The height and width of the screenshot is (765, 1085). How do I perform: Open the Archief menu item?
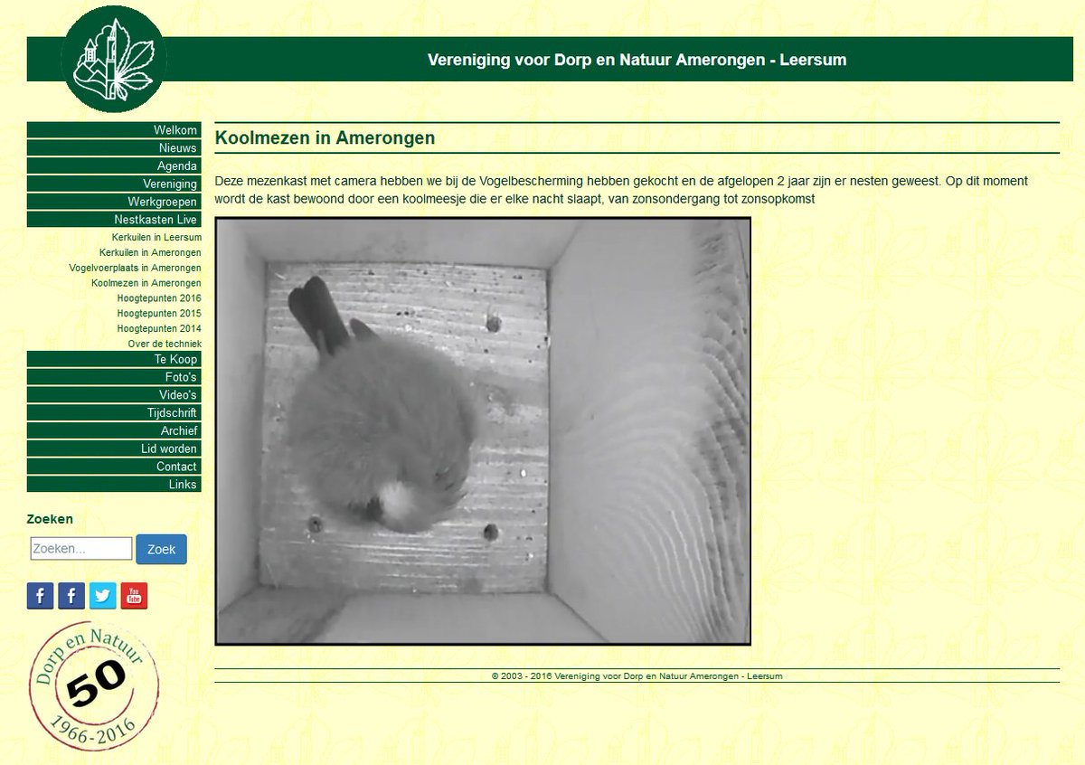[114, 430]
